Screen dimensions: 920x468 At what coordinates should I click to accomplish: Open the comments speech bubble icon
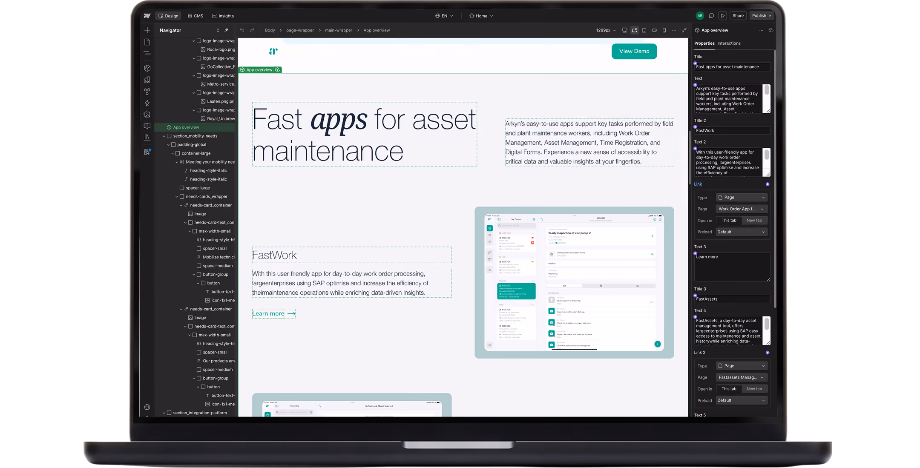pos(711,16)
